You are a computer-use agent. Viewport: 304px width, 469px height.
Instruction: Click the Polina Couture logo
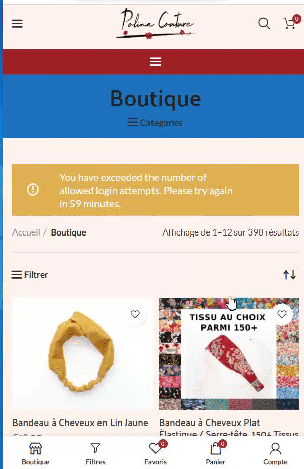pyautogui.click(x=156, y=24)
